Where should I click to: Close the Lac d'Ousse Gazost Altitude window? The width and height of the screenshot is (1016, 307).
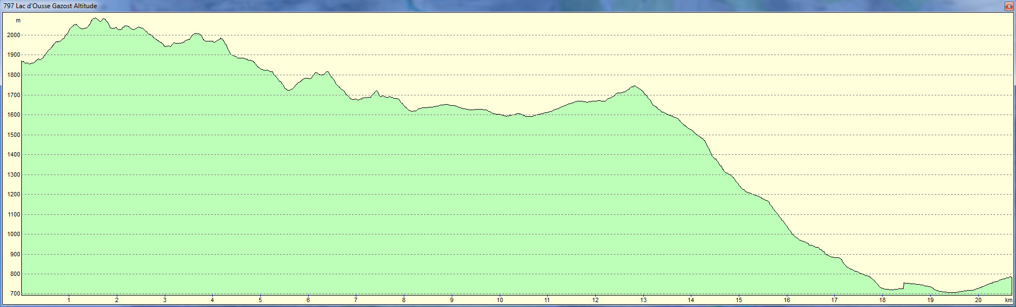(1009, 6)
